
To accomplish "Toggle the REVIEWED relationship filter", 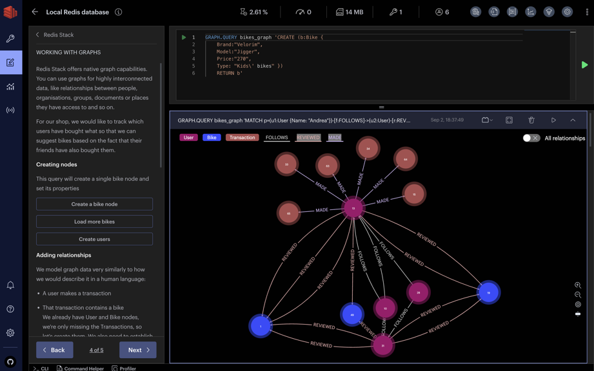I will pyautogui.click(x=308, y=137).
